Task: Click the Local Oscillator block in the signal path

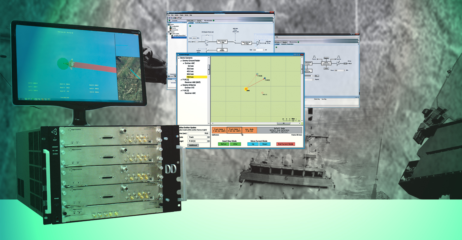Action: pyautogui.click(x=222, y=50)
